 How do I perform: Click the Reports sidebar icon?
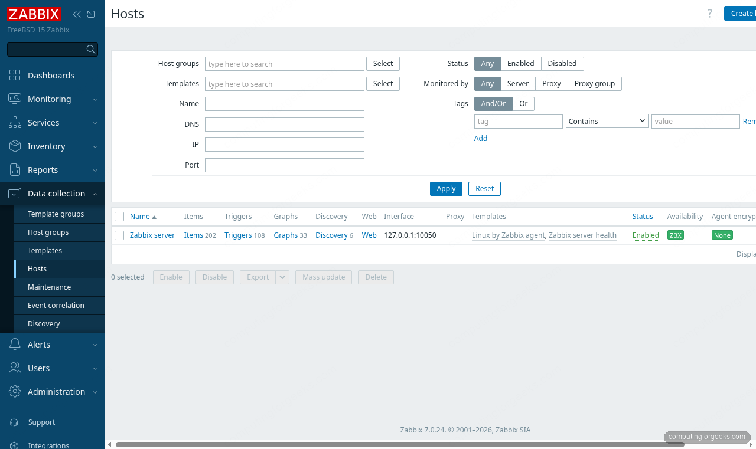[x=14, y=170]
